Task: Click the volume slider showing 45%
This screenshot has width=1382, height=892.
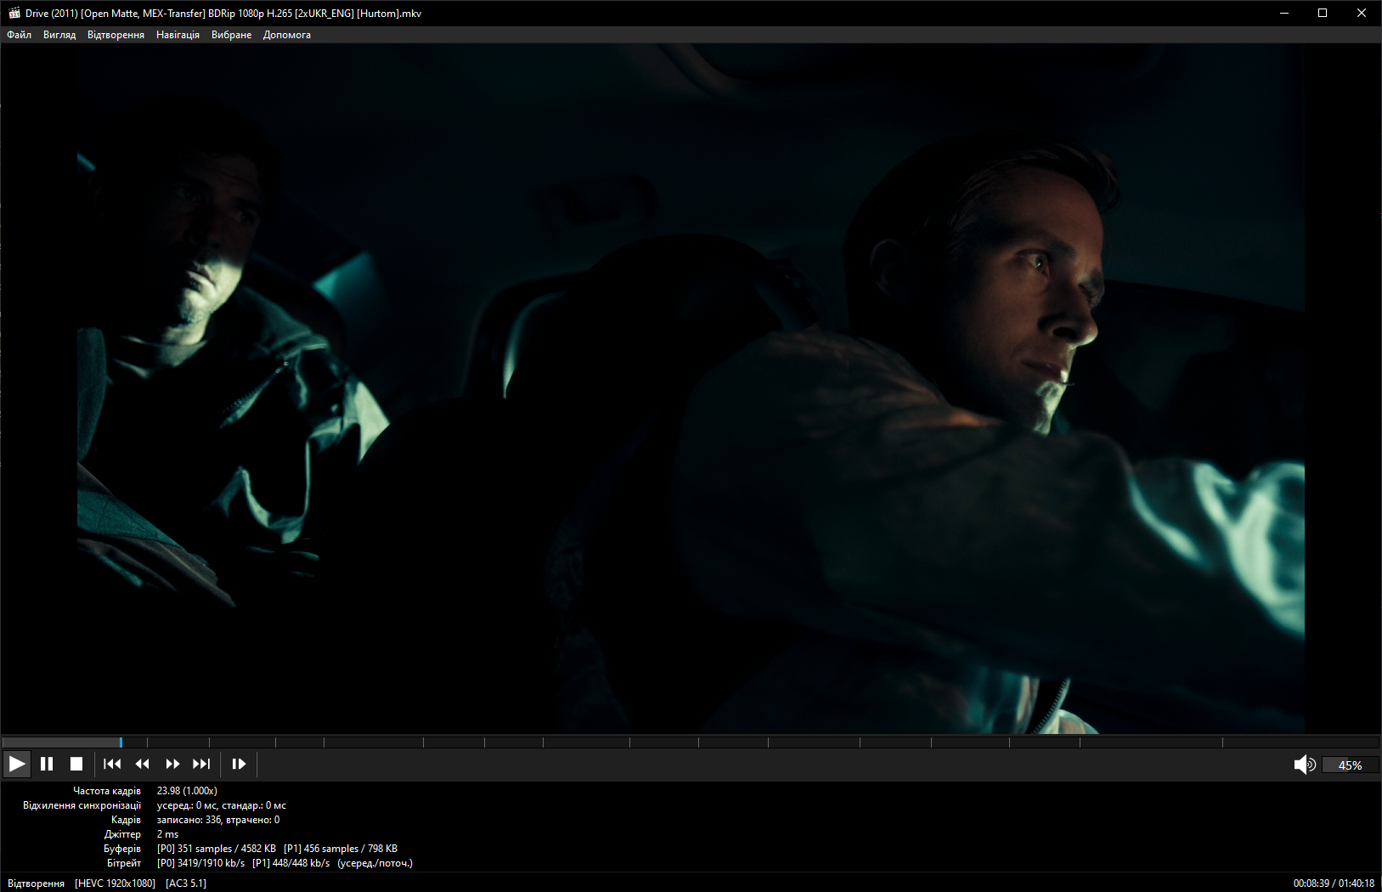Action: pyautogui.click(x=1351, y=765)
